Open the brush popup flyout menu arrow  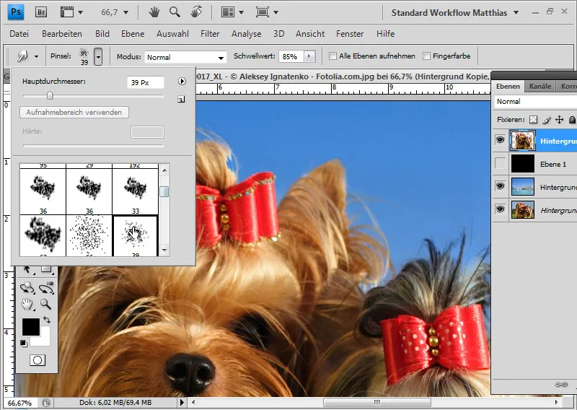coord(182,81)
